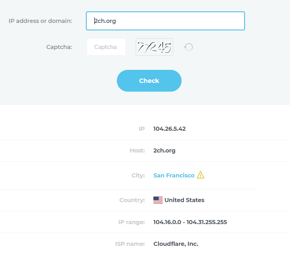Click the IP range 104.16.0.0 - 104.31.255.255
The width and height of the screenshot is (290, 265).
[x=190, y=222]
